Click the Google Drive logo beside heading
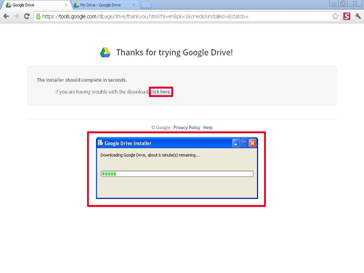This screenshot has height=273, width=364. [x=105, y=53]
